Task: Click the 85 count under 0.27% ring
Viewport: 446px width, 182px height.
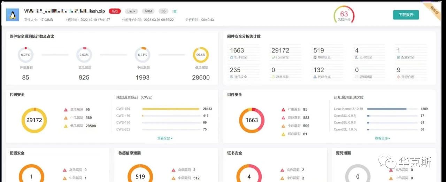Action: click(25, 78)
